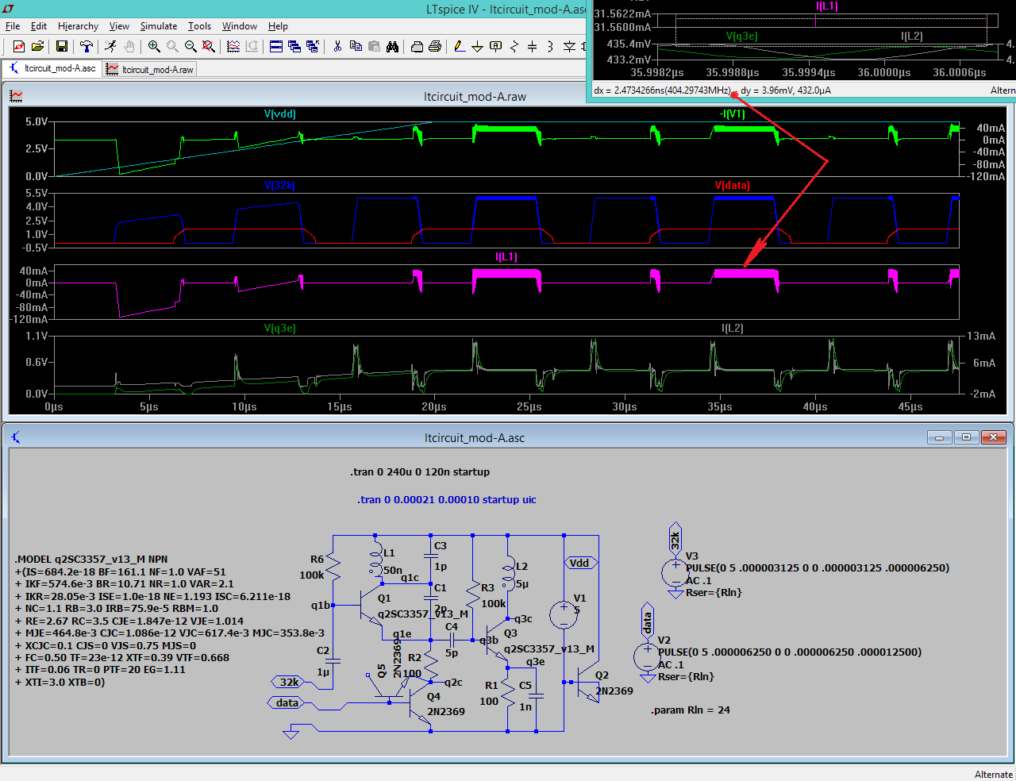Image resolution: width=1016 pixels, height=781 pixels.
Task: Place a Resistor from the toolbar
Action: (x=514, y=47)
